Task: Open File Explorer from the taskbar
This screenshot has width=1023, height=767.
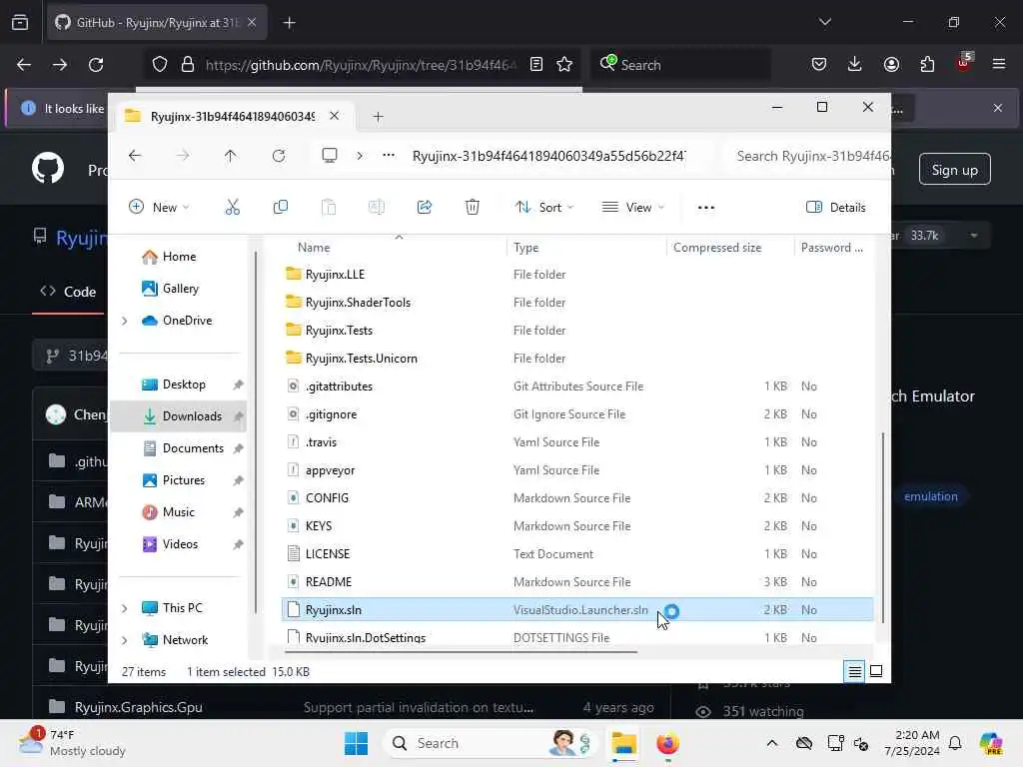Action: click(x=623, y=743)
